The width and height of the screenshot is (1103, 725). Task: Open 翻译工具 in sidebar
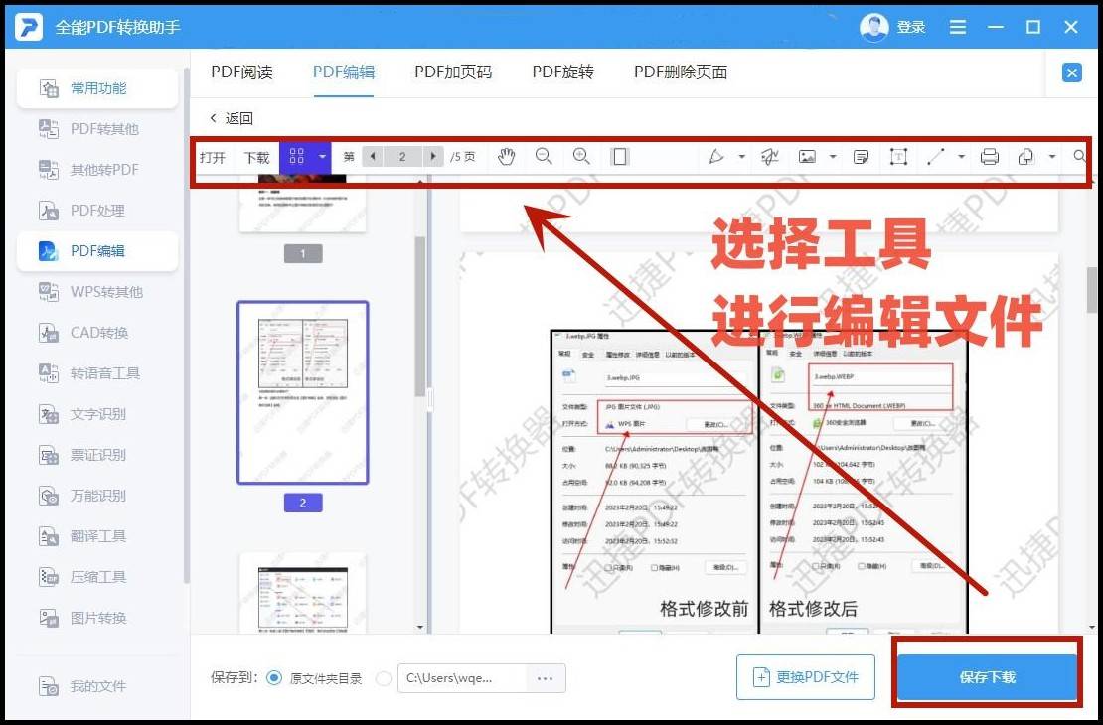point(97,536)
